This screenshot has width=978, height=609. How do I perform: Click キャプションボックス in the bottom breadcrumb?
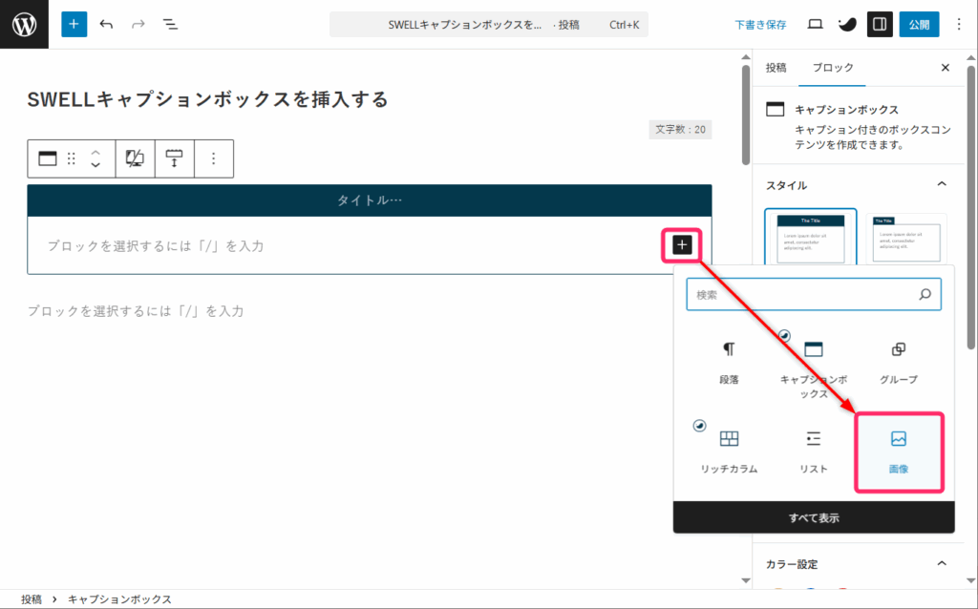click(x=119, y=599)
